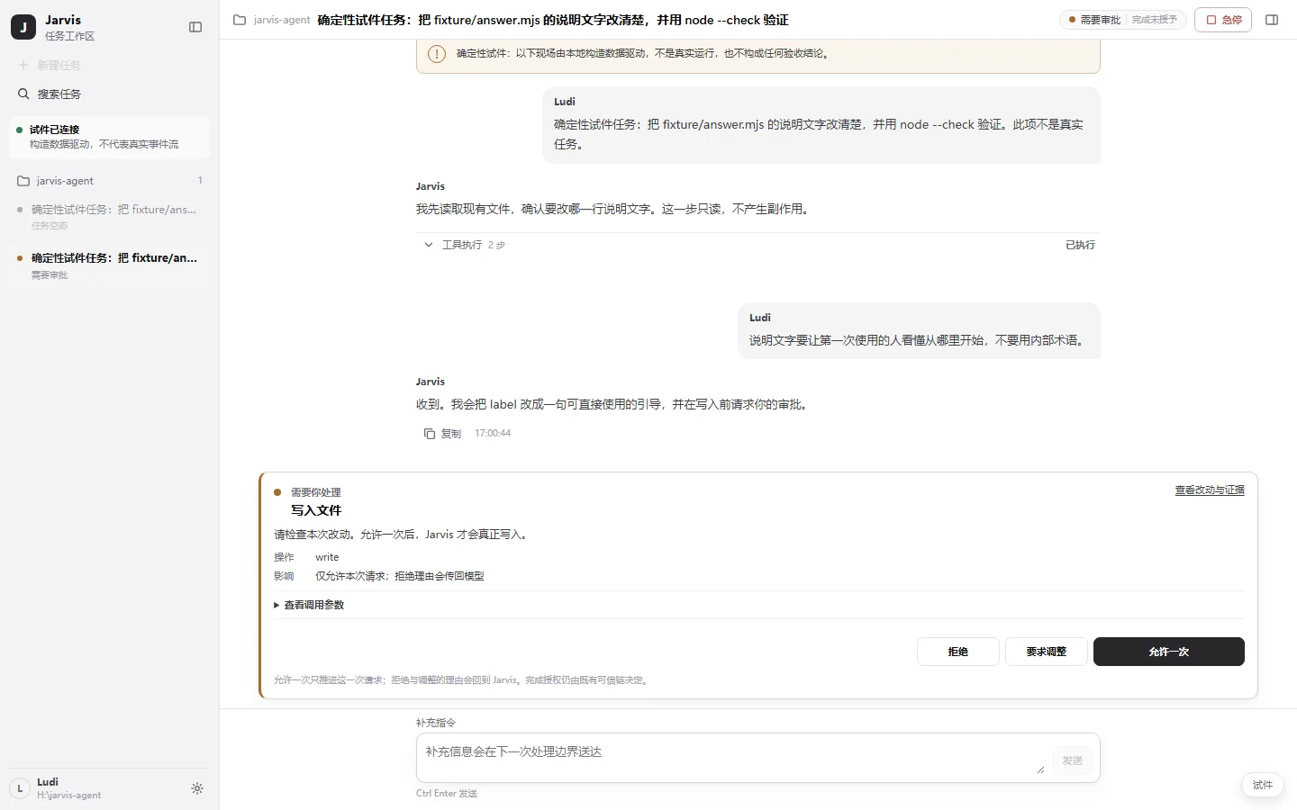Image resolution: width=1297 pixels, height=810 pixels.
Task: Click jarvis-agent breadcrumb in header
Action: coord(282,20)
